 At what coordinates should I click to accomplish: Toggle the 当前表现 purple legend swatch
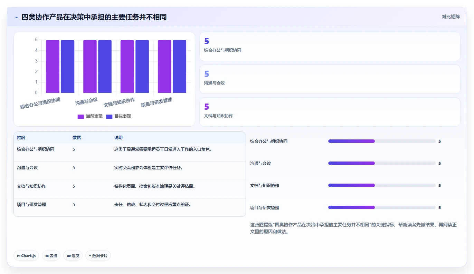click(81, 116)
